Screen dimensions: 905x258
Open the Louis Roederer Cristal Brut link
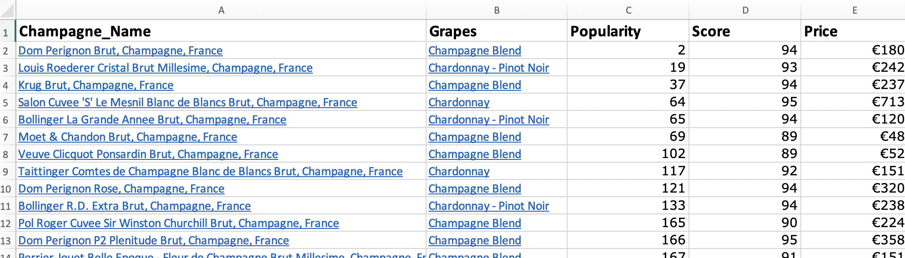tap(165, 68)
